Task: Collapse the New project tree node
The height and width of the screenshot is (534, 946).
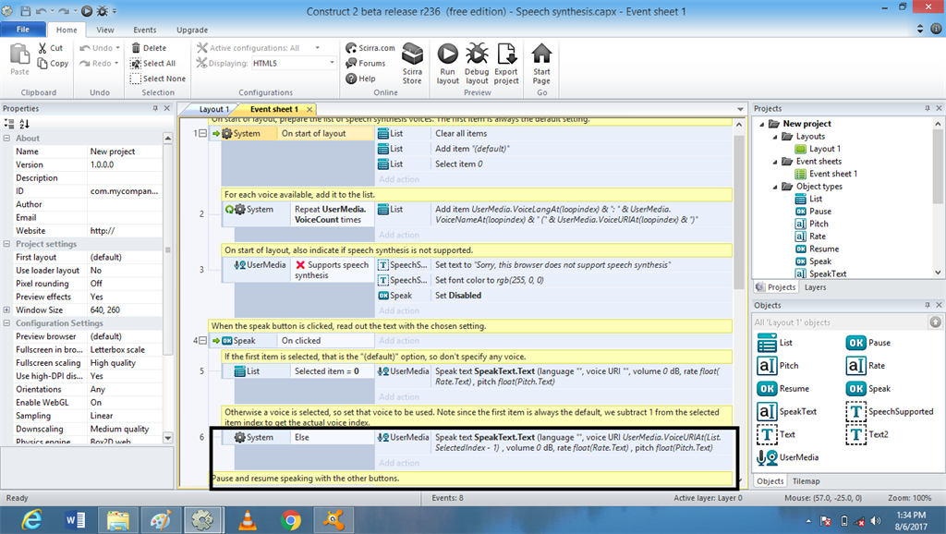Action: coord(762,124)
